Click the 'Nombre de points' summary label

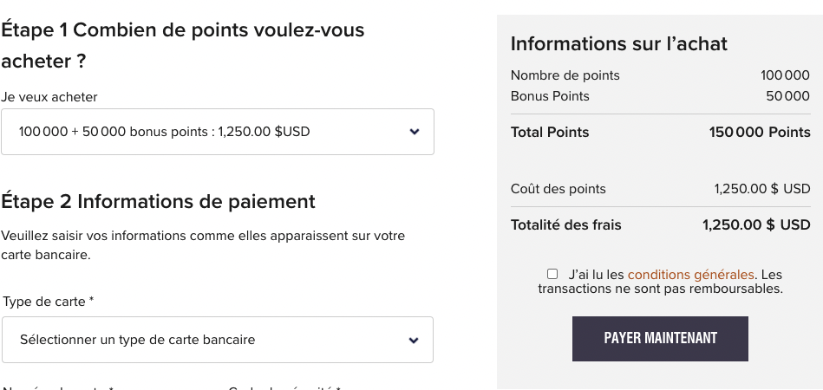(x=565, y=75)
